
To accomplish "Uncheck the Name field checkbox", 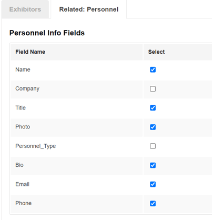I will click(153, 69).
